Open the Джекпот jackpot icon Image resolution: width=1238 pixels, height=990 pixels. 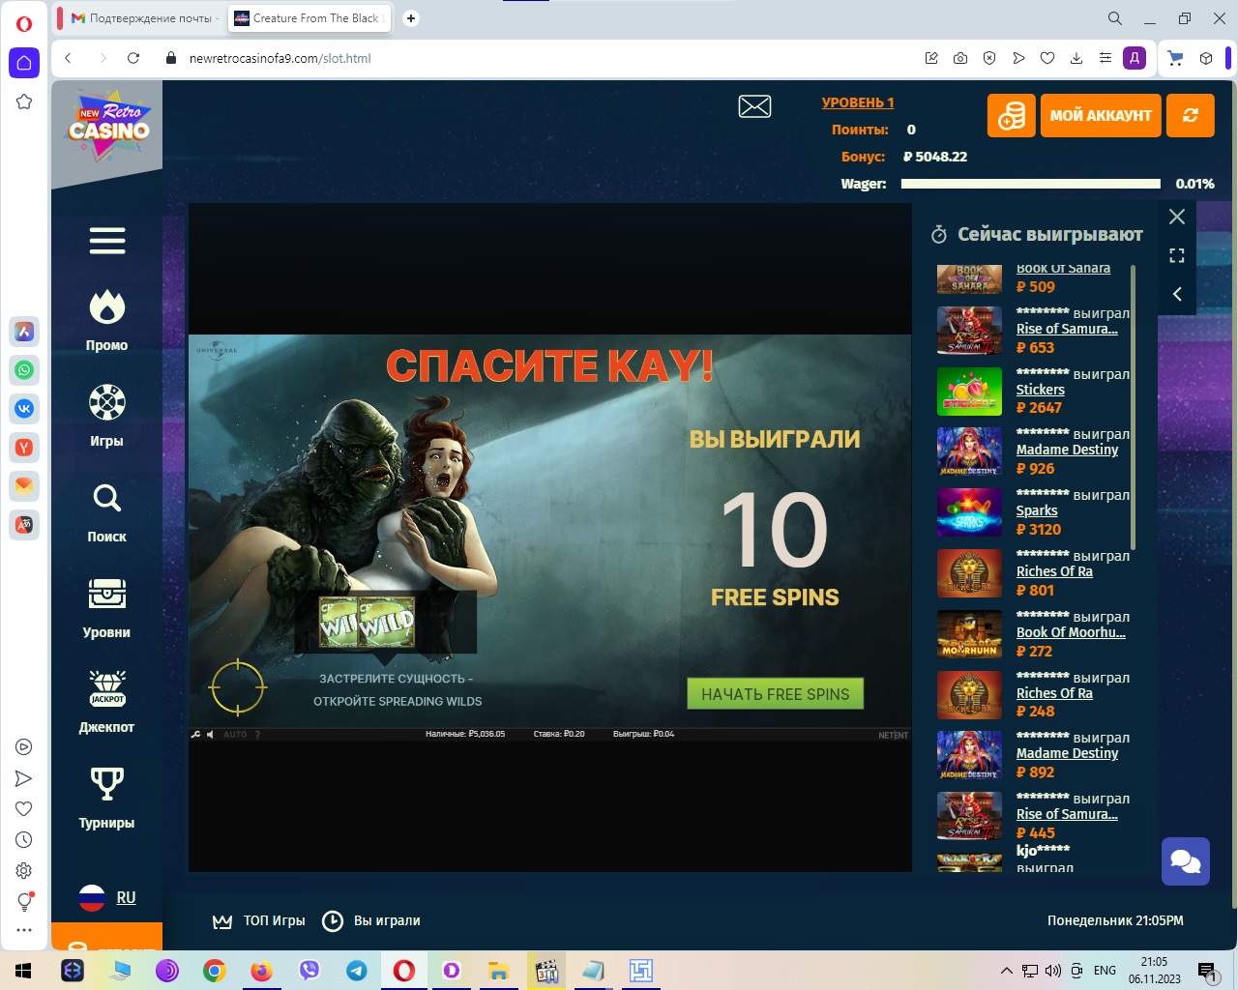pos(107,688)
